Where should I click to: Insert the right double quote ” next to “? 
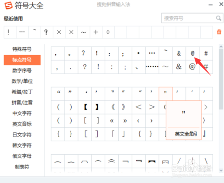pos(71,94)
